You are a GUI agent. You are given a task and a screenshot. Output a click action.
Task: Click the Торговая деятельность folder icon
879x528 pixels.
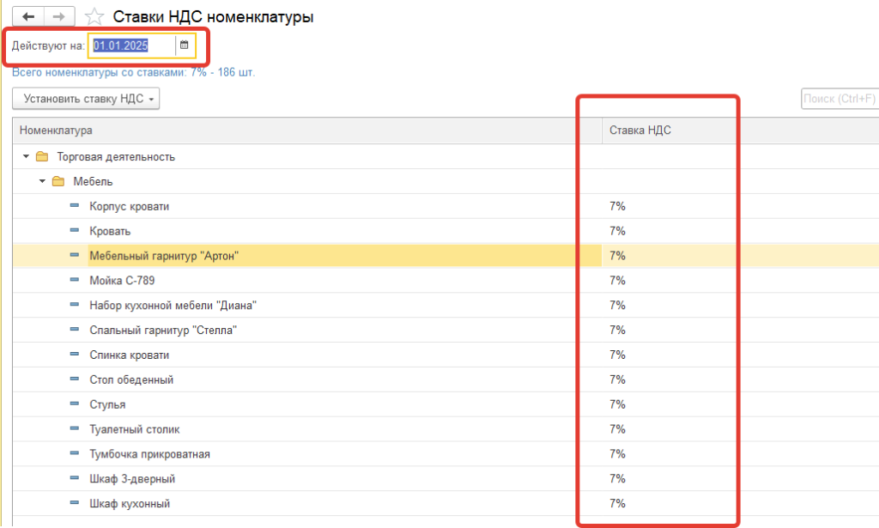(x=42, y=157)
